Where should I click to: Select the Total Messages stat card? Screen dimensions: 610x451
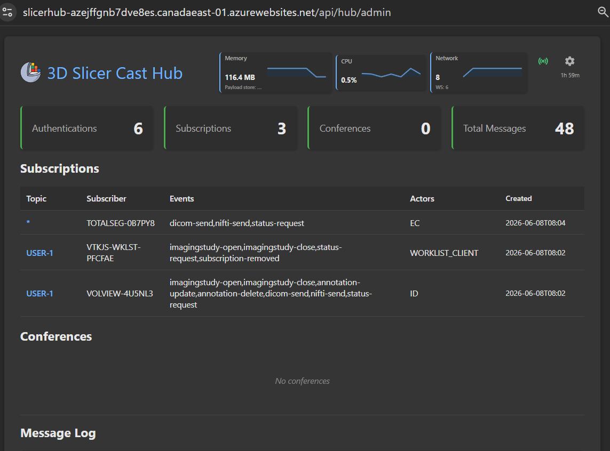(518, 128)
